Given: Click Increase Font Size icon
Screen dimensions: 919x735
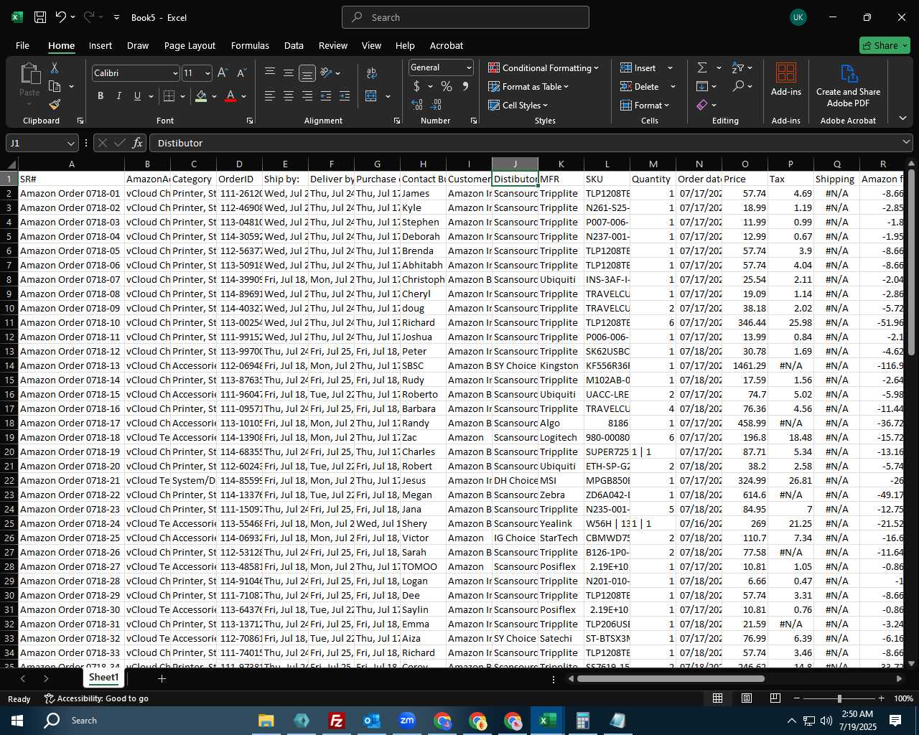Looking at the screenshot, I should pyautogui.click(x=223, y=73).
